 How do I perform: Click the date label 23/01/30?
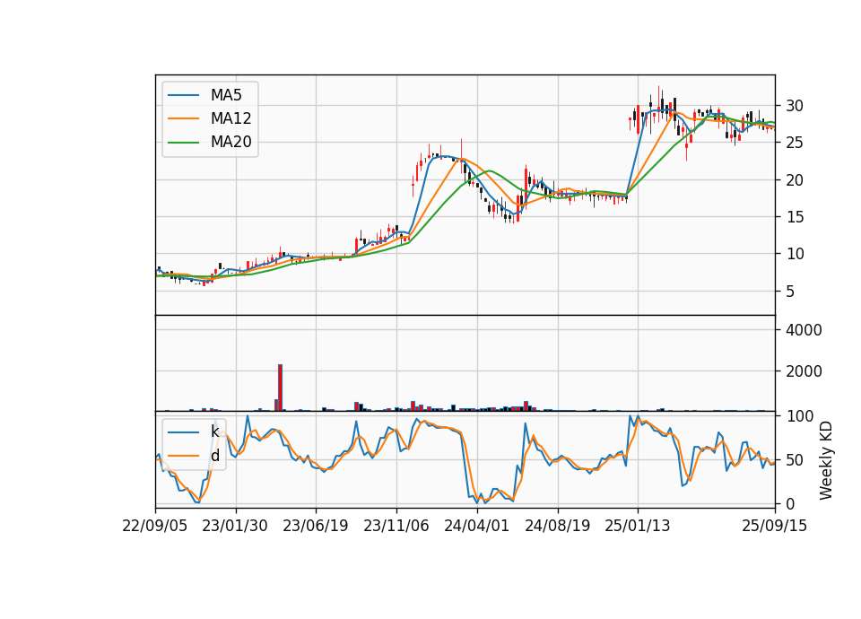[x=235, y=526]
